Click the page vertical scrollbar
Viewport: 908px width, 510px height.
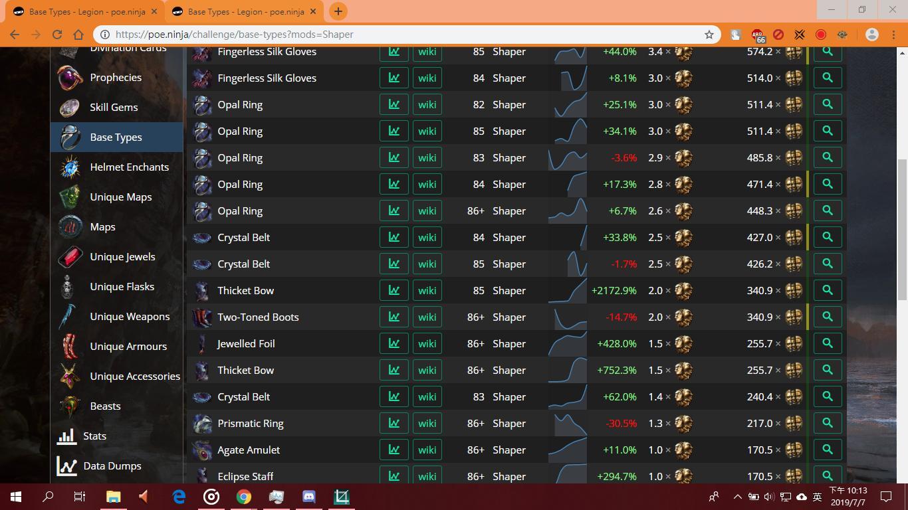[902, 226]
